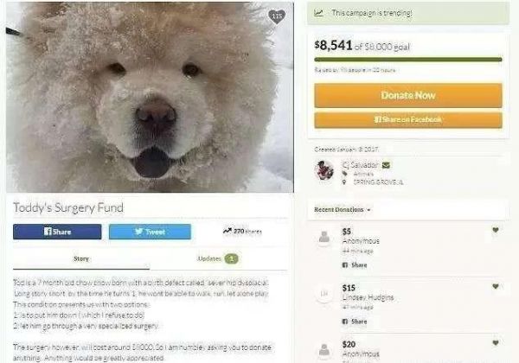
Task: Click the trending chart icon in banner
Action: [x=318, y=13]
